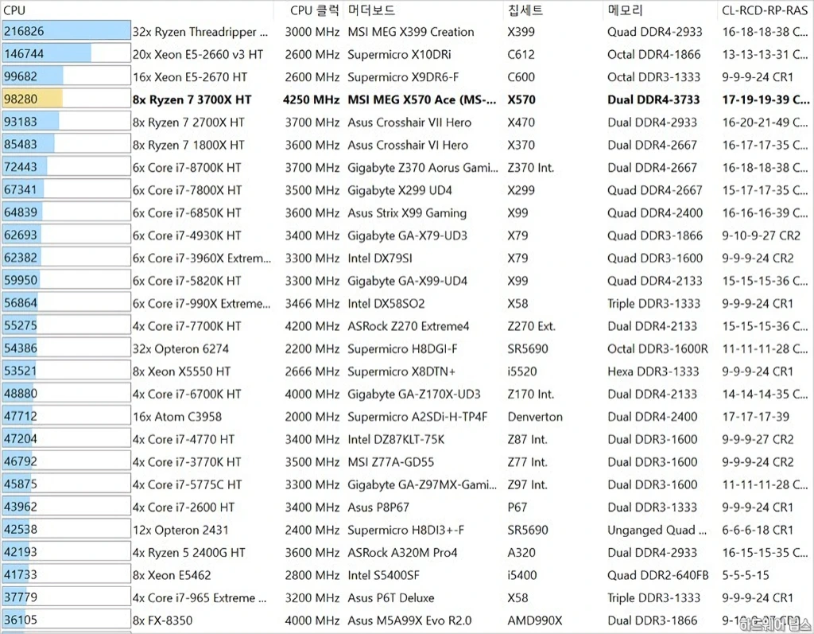Select Dual DDR4-3733 memory cell
This screenshot has height=634, width=814.
pos(653,99)
